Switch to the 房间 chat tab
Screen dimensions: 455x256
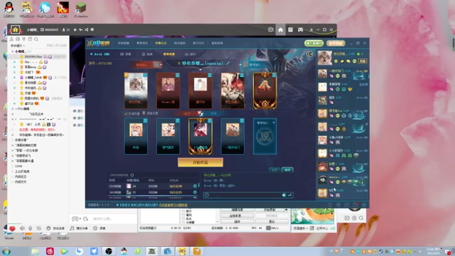287,170
